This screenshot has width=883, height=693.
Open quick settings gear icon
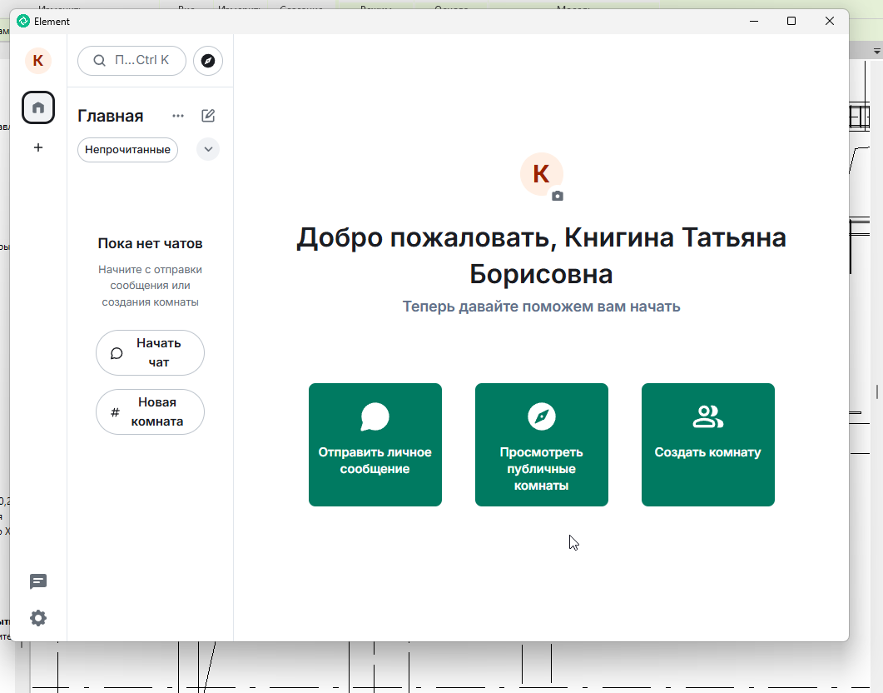pos(38,618)
